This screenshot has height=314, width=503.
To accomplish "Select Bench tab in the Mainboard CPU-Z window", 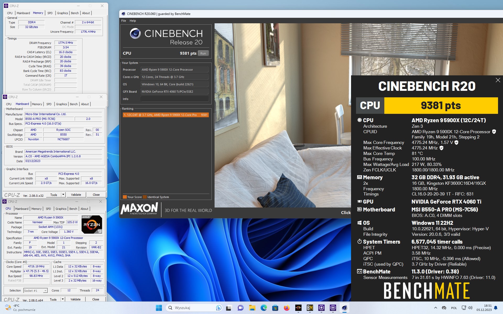I will [74, 104].
